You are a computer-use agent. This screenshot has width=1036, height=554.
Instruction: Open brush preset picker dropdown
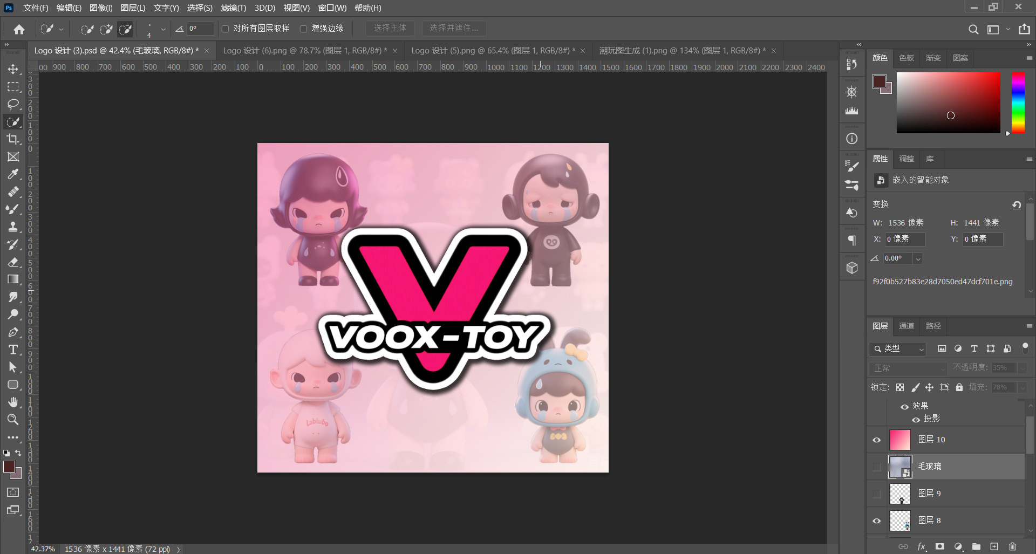pyautogui.click(x=163, y=30)
